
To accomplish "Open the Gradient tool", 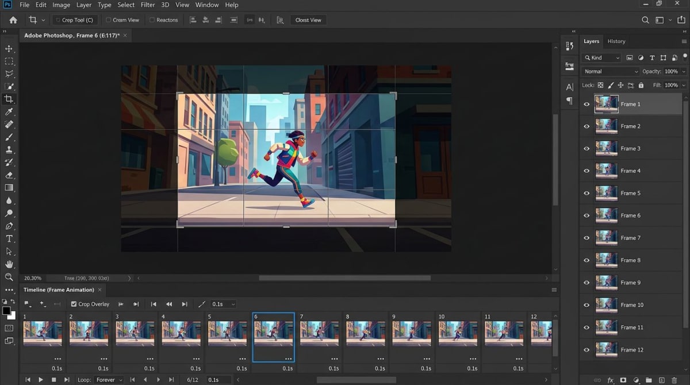I will [x=9, y=187].
